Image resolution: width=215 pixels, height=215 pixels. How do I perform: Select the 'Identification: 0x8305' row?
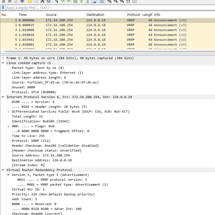[x=41, y=122]
